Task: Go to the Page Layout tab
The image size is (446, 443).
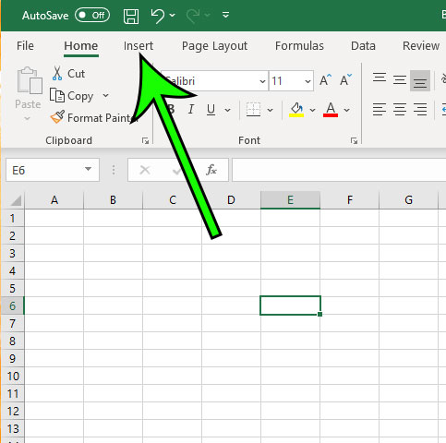Action: (x=214, y=46)
